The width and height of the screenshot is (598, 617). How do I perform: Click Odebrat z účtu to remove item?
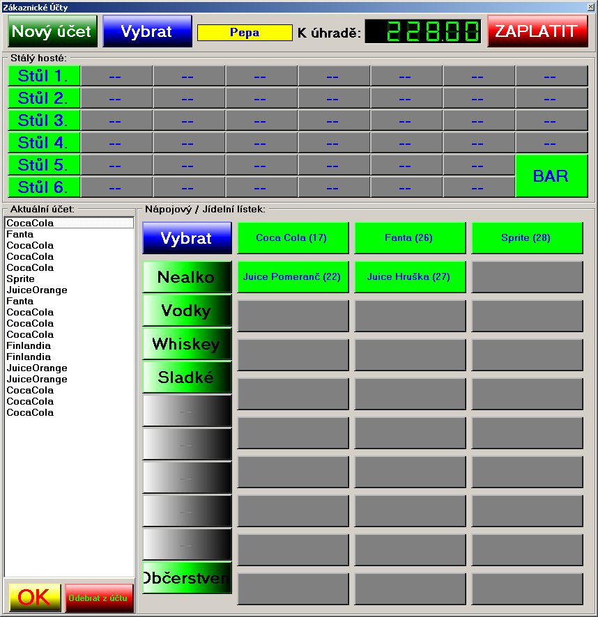(99, 598)
